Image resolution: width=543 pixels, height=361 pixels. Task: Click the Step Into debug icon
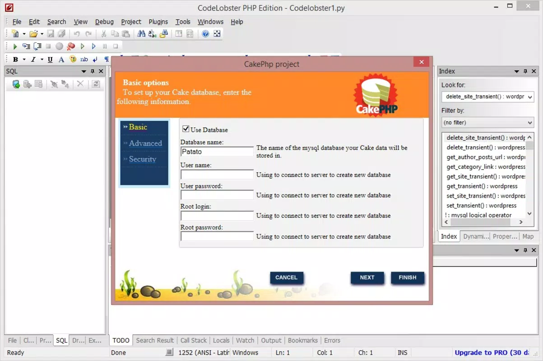click(26, 46)
